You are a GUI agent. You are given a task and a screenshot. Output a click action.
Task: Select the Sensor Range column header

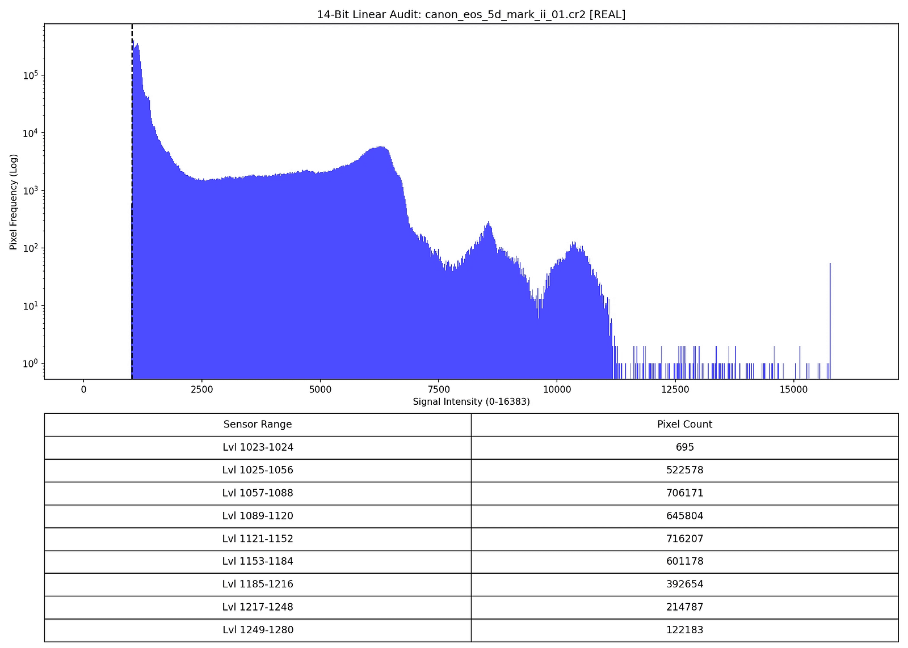pos(258,424)
